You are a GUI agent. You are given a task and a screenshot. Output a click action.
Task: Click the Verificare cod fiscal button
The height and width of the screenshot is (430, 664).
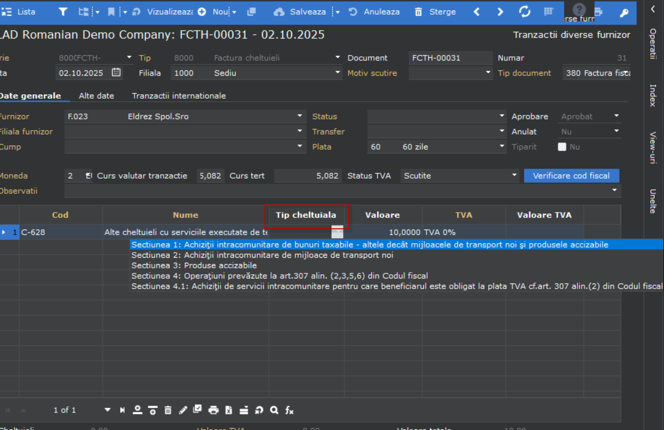[571, 175]
